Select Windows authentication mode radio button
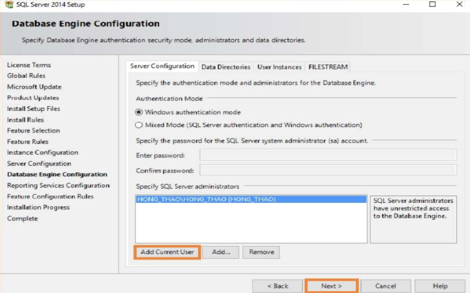 pyautogui.click(x=138, y=112)
